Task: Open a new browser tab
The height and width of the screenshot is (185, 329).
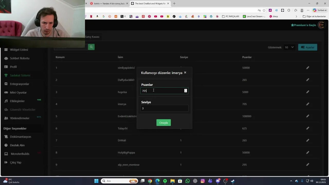Action: pyautogui.click(x=174, y=4)
